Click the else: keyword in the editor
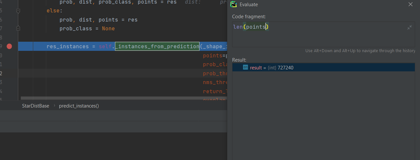420x160 pixels. pyautogui.click(x=55, y=11)
